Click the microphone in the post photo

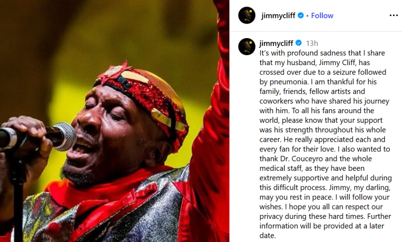pos(39,137)
